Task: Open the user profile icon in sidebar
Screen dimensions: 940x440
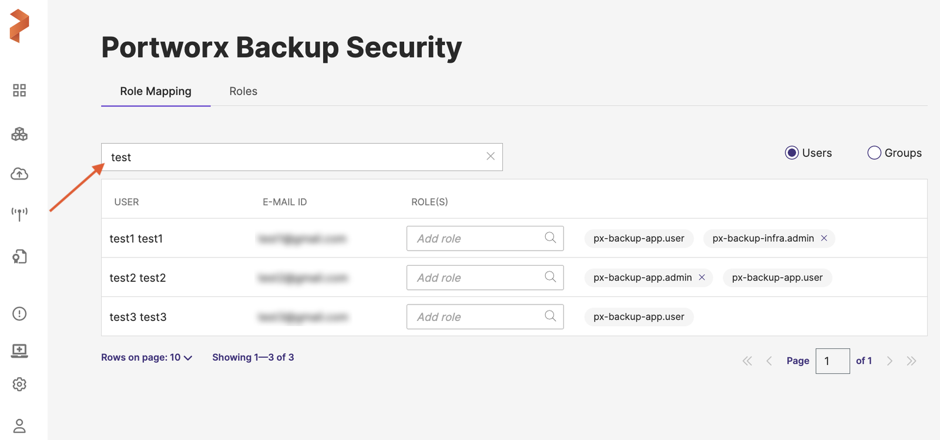Action: point(19,425)
